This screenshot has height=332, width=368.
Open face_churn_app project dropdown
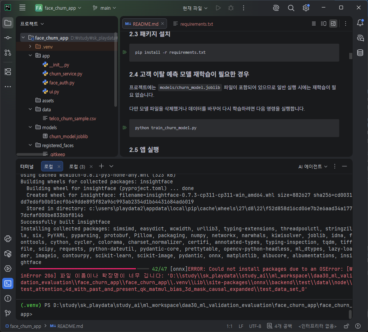(x=58, y=8)
